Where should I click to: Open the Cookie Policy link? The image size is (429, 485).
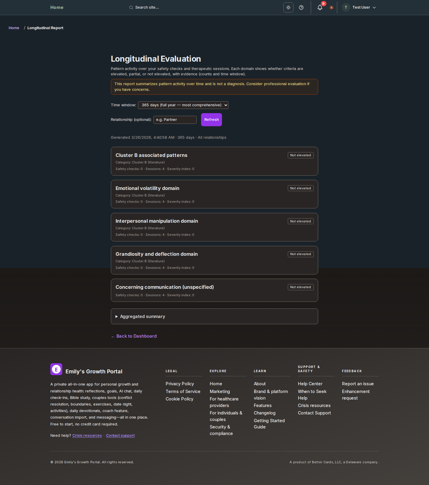pyautogui.click(x=179, y=399)
